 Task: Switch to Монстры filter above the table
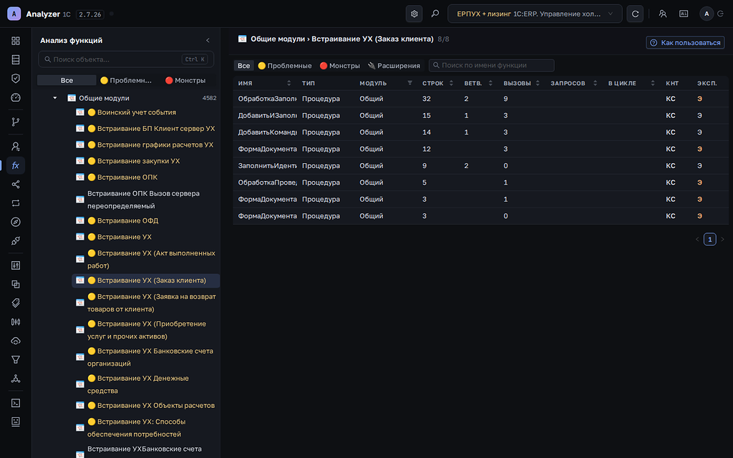tap(340, 65)
